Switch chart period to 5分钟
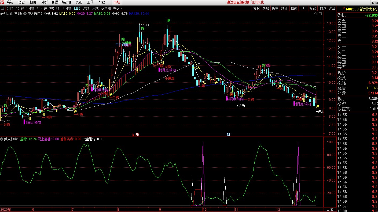The width and height of the screenshot is (378, 212). (30, 8)
